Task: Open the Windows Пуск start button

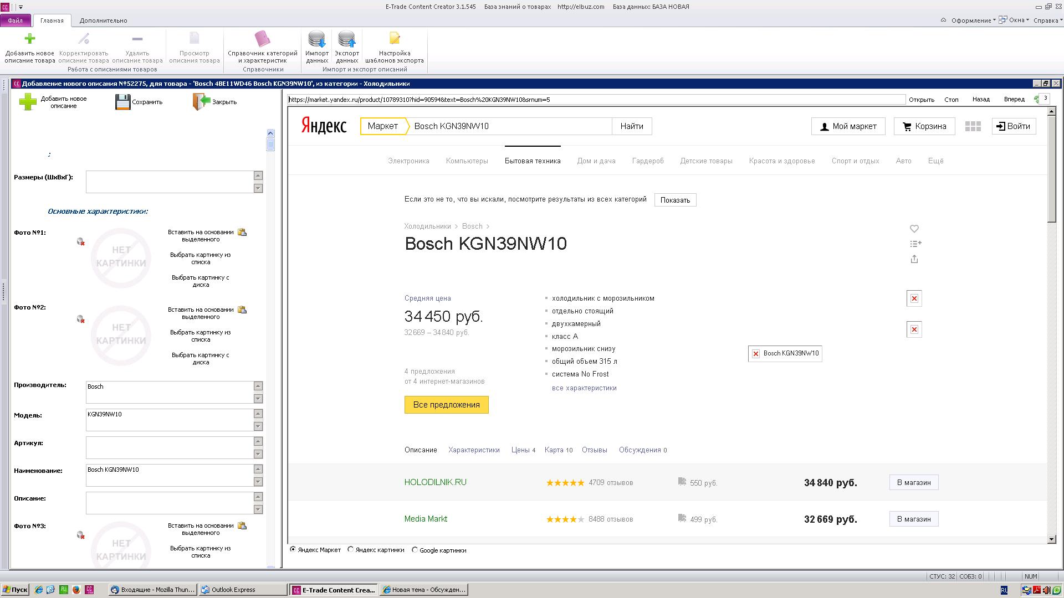Action: point(15,590)
